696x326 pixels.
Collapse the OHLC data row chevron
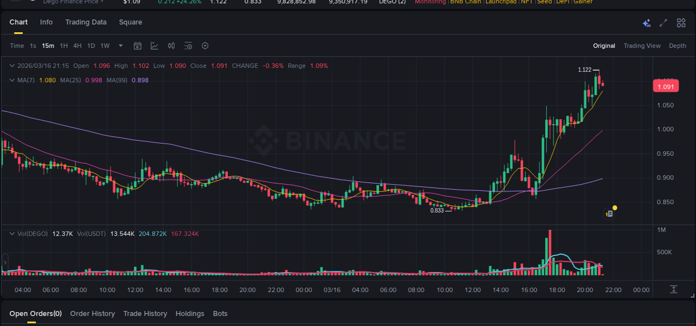[11, 65]
